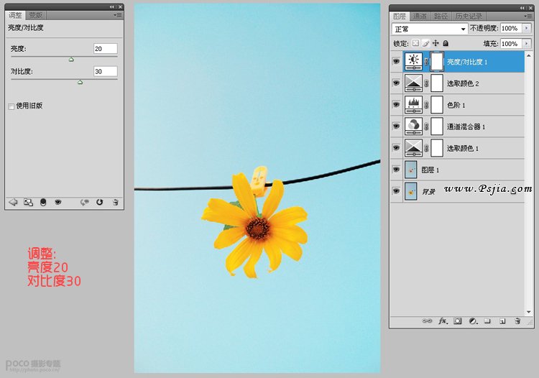Click the add layer style fx icon

pos(443,321)
